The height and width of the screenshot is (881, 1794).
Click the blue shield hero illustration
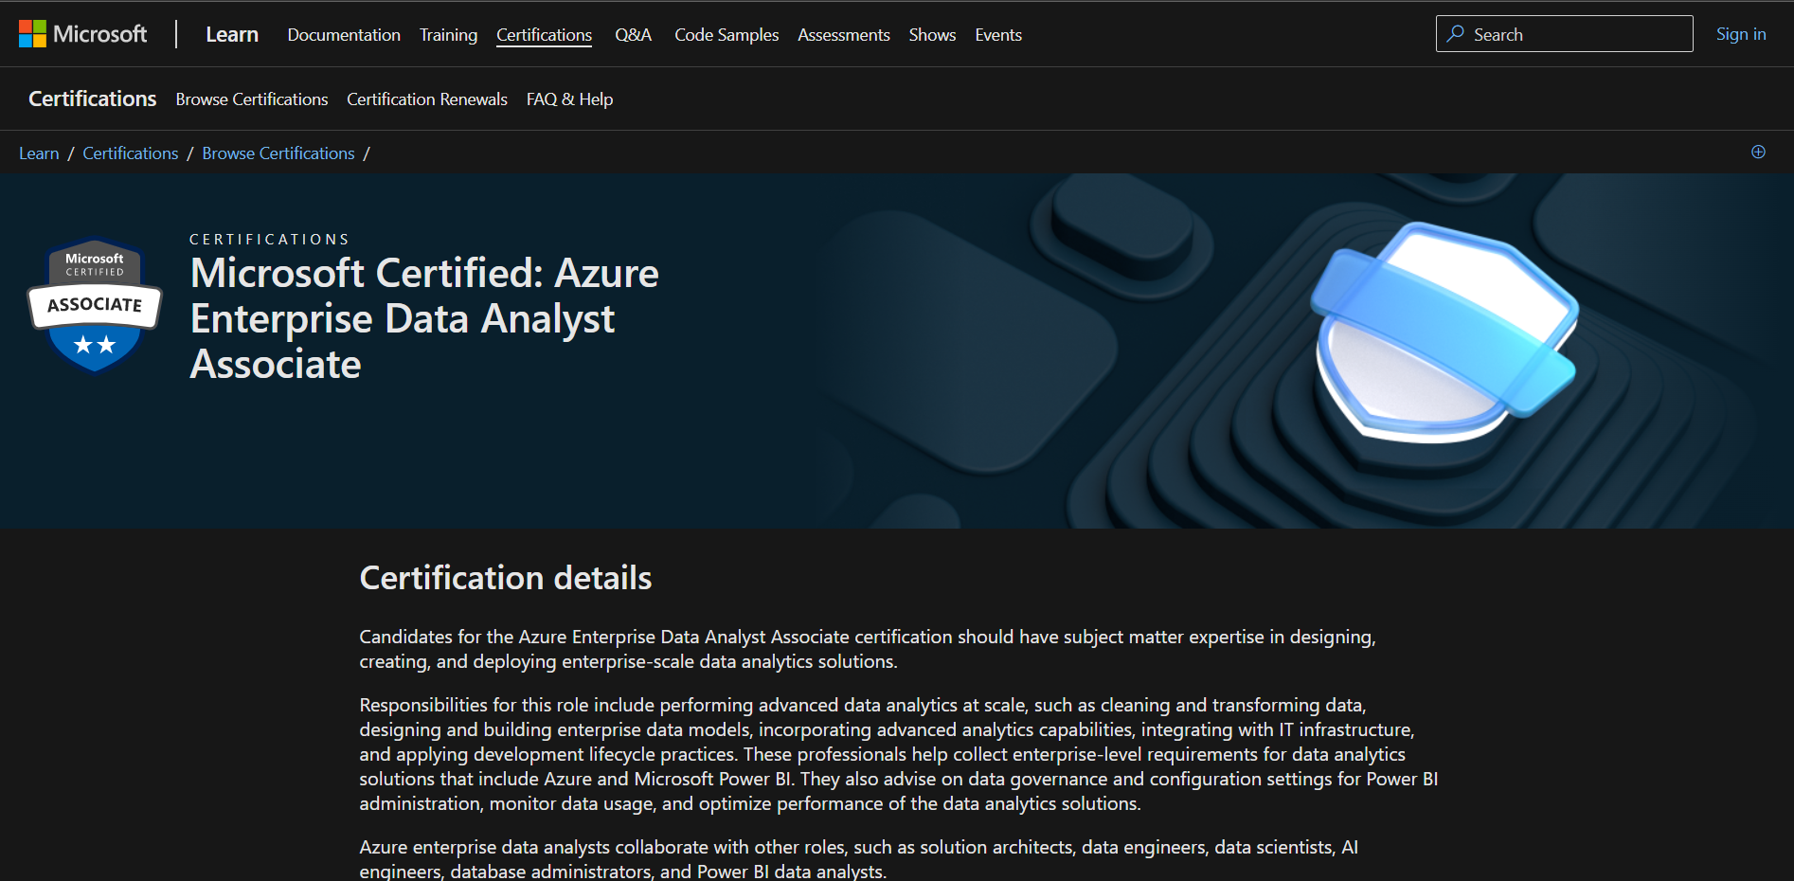(x=1444, y=332)
